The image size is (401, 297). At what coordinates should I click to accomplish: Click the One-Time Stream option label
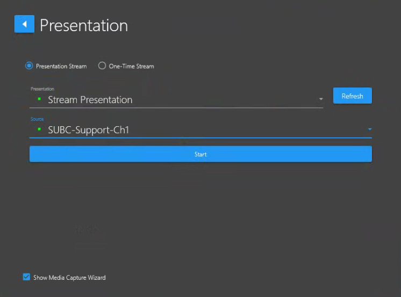[131, 67]
